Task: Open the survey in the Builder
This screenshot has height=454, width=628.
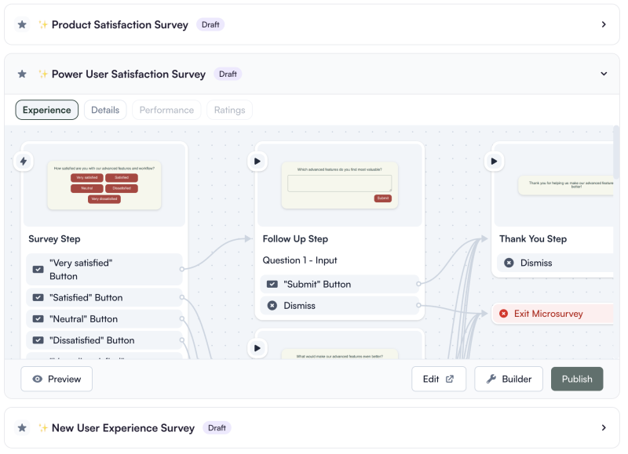Action: coord(509,379)
